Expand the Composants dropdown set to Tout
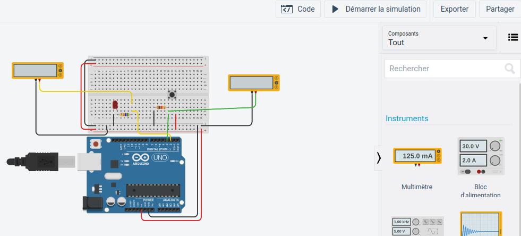521x236 pixels. (x=439, y=38)
